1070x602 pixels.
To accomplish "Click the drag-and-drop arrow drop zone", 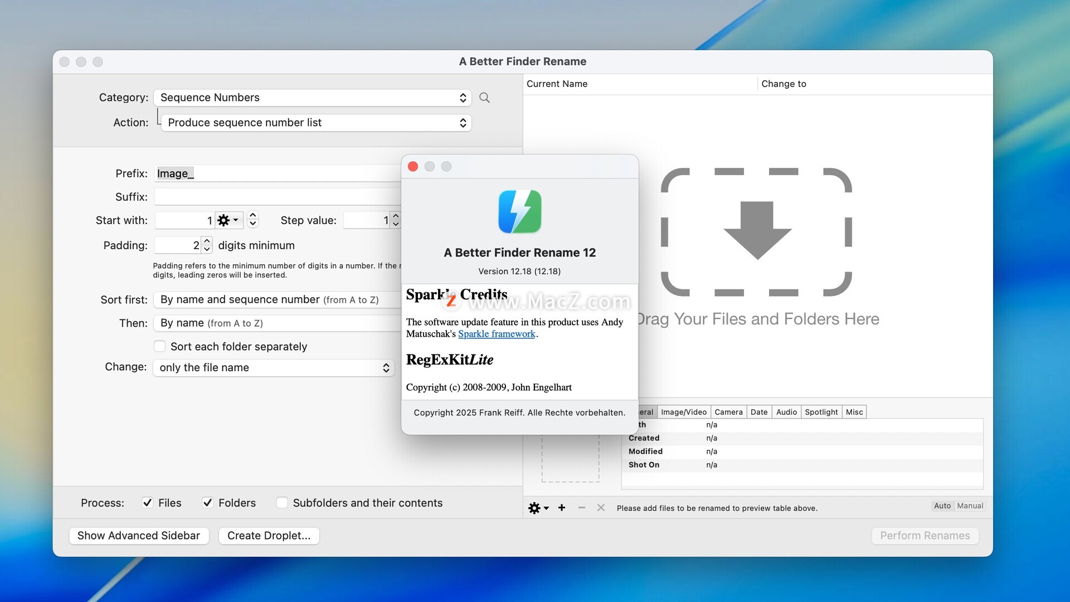I will pyautogui.click(x=756, y=231).
